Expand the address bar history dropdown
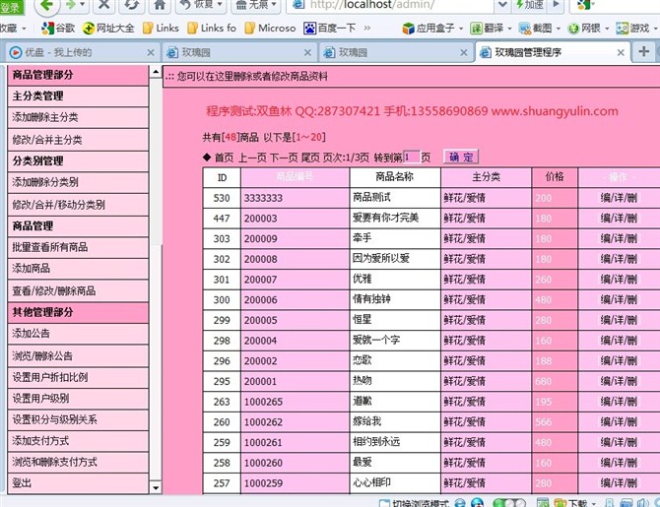Screen dimensions: 660x507 point(501,5)
